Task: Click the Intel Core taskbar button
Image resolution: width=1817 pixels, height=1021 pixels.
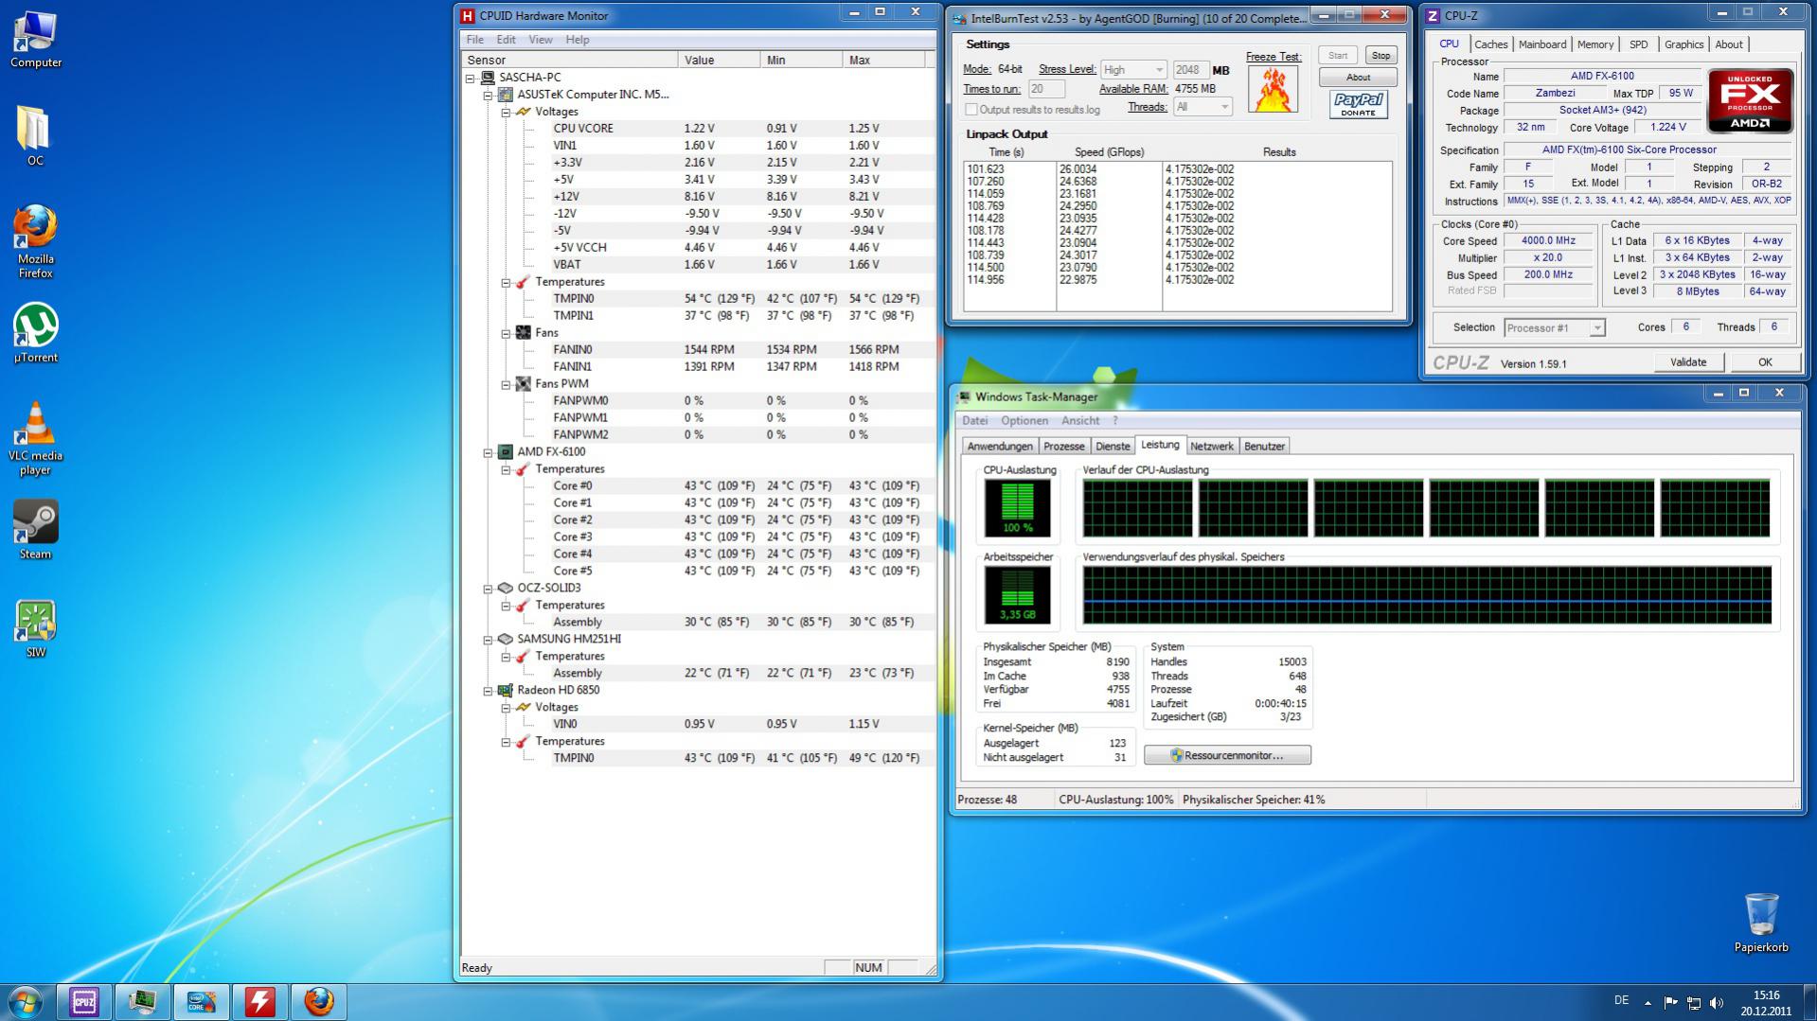Action: pos(202,1001)
